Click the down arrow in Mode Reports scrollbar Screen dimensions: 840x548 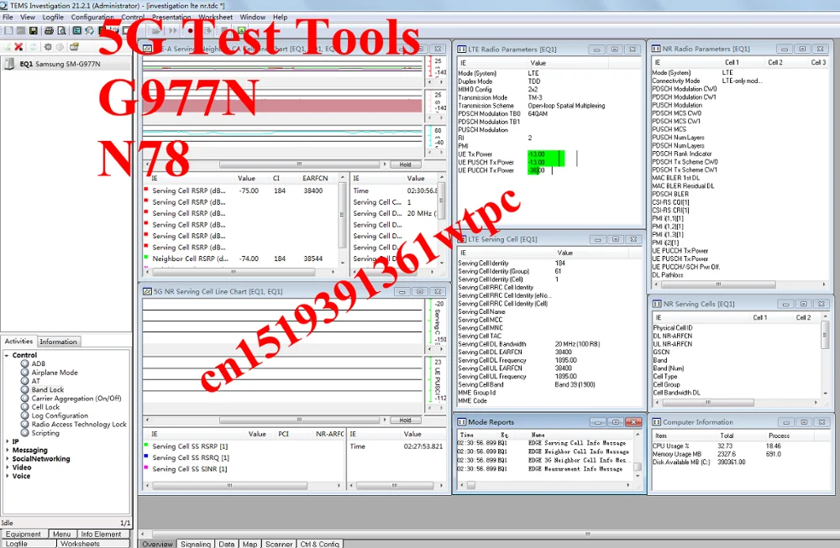638,476
